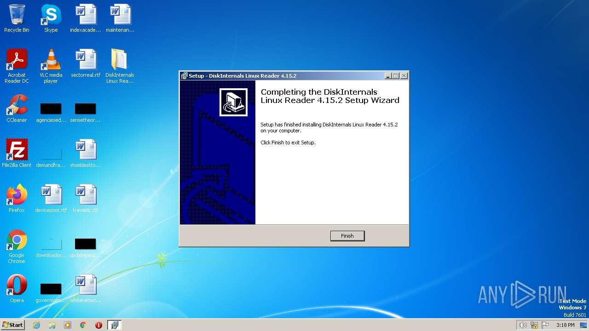Screen dimensions: 589x331
Task: Select the CCleaner desktop shortcut
Action: tap(17, 108)
